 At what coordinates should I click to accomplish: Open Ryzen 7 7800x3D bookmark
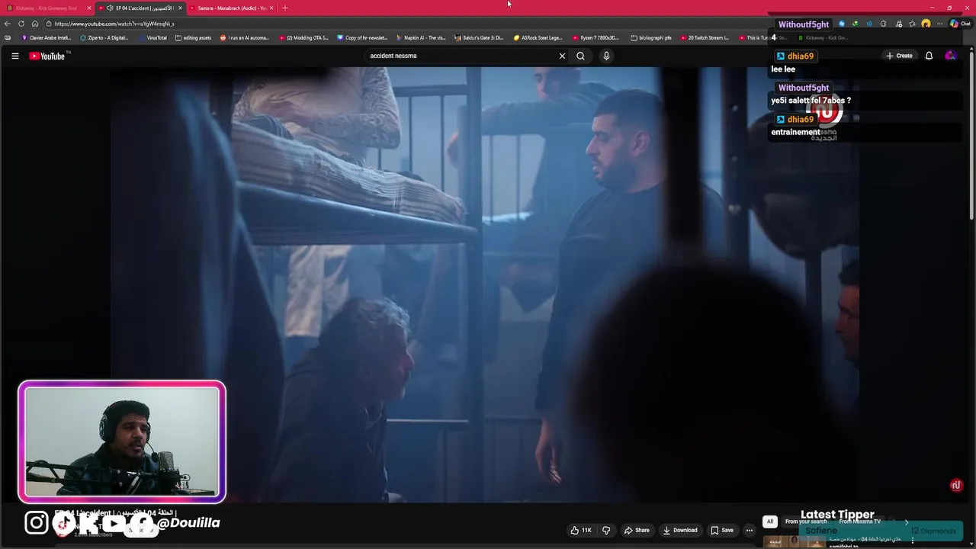(x=596, y=37)
